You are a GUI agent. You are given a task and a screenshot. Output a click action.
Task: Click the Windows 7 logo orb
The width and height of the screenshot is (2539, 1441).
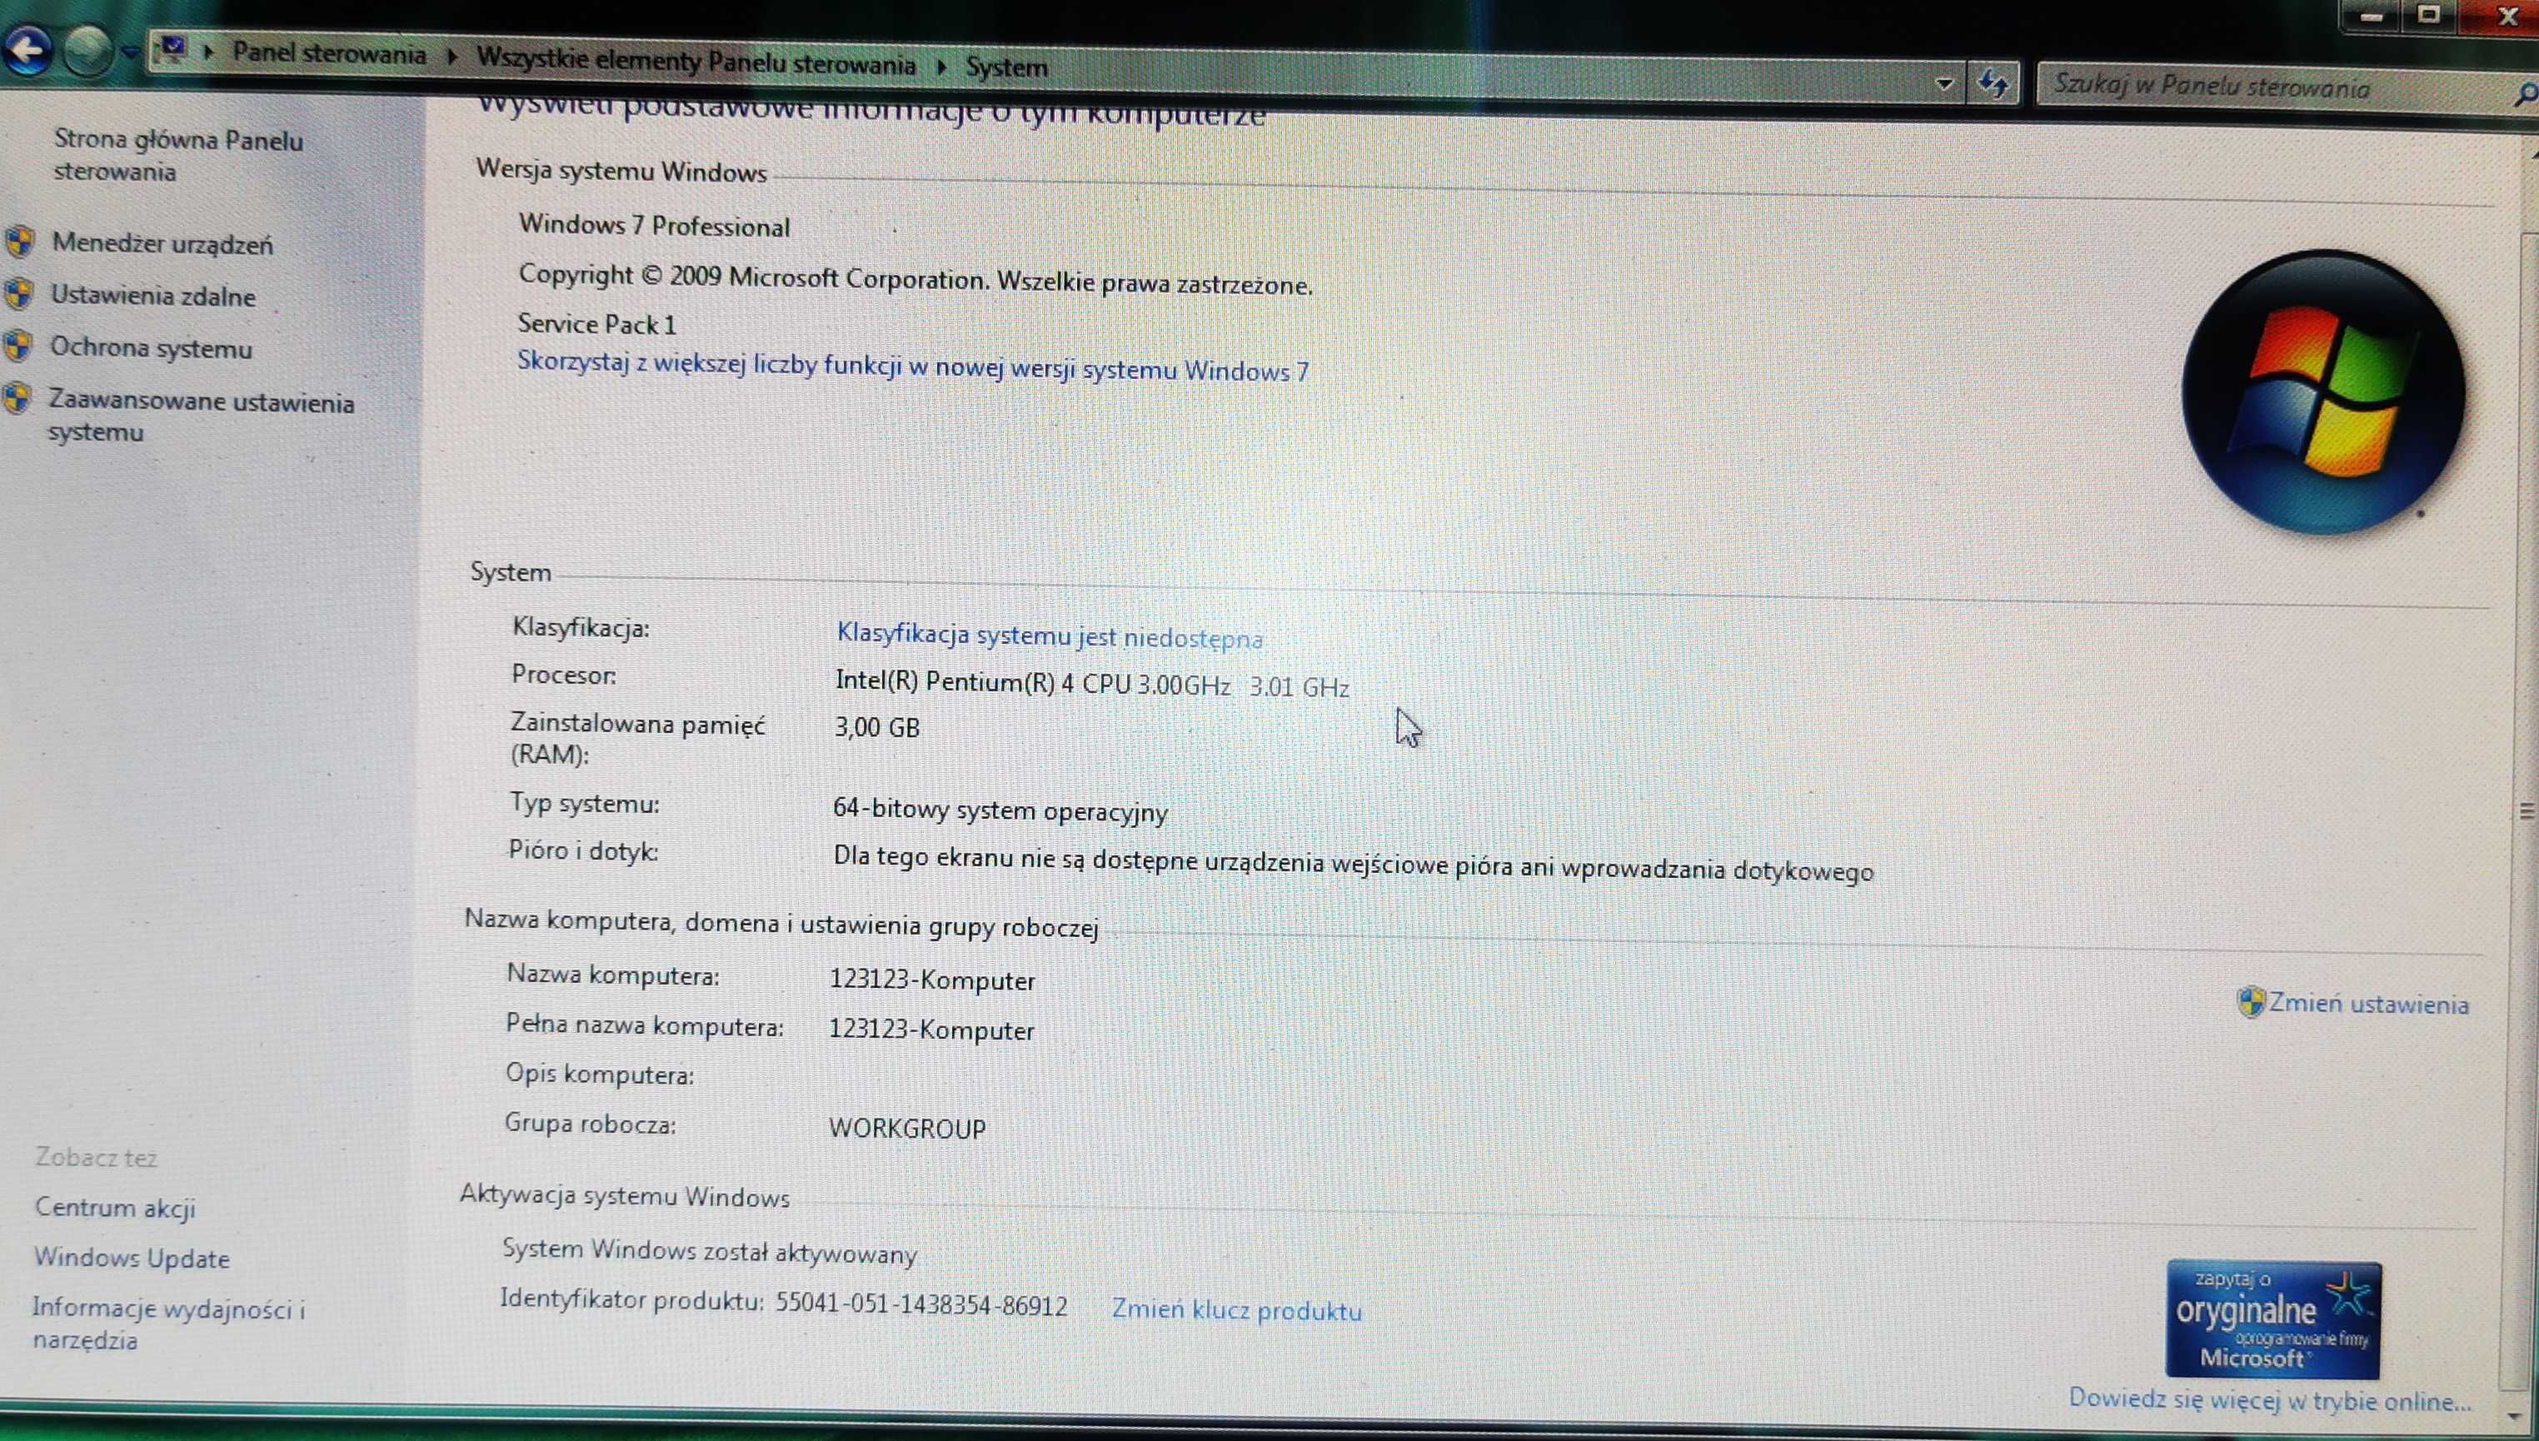pyautogui.click(x=2322, y=393)
